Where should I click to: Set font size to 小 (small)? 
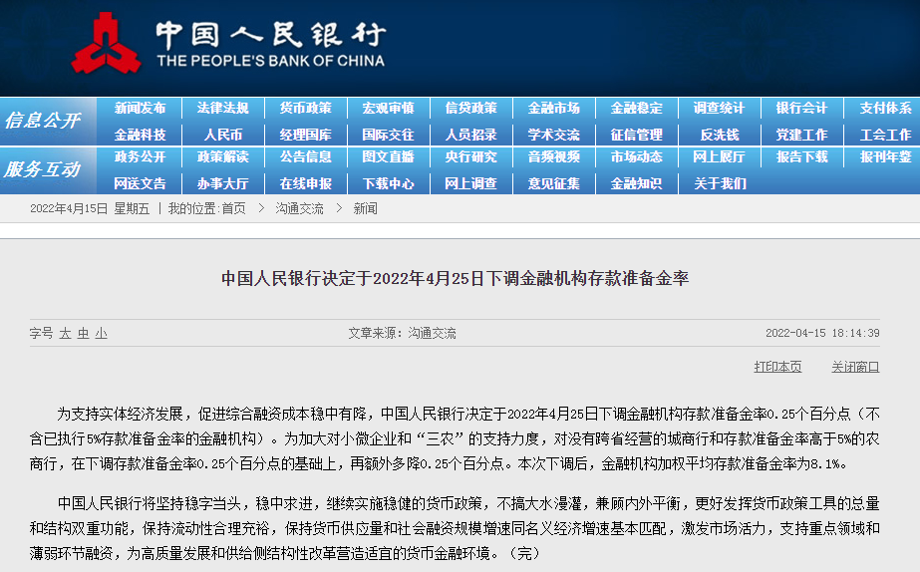coord(101,334)
